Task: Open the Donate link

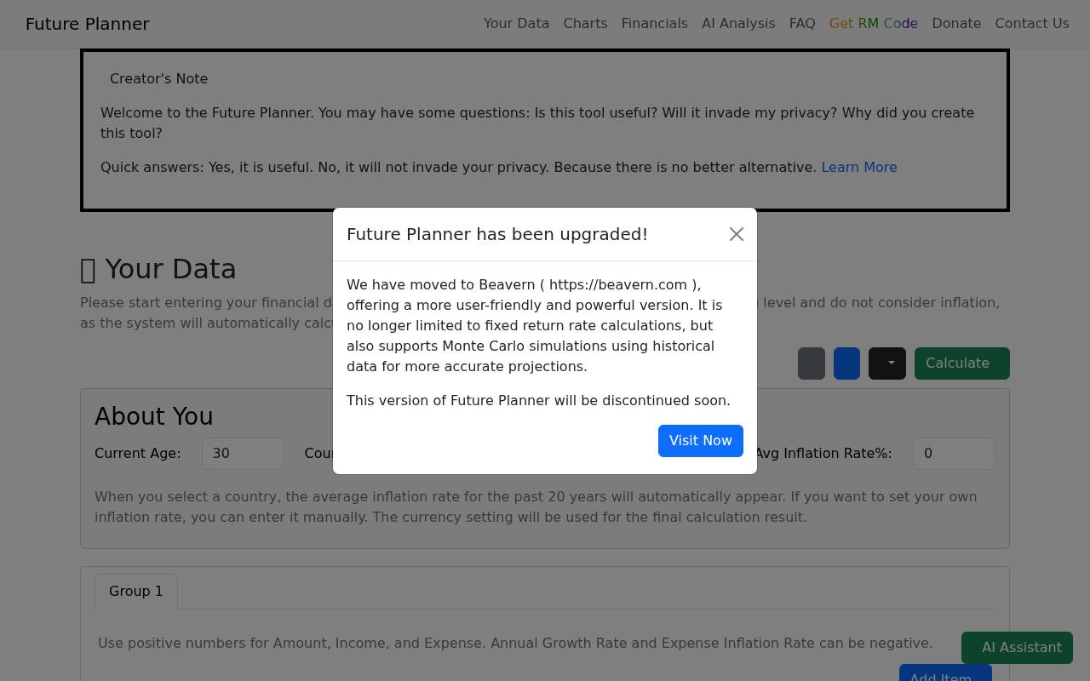Action: [x=956, y=24]
